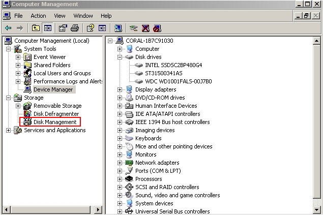The height and width of the screenshot is (215, 323).
Task: Open the View menu
Action: tap(59, 16)
